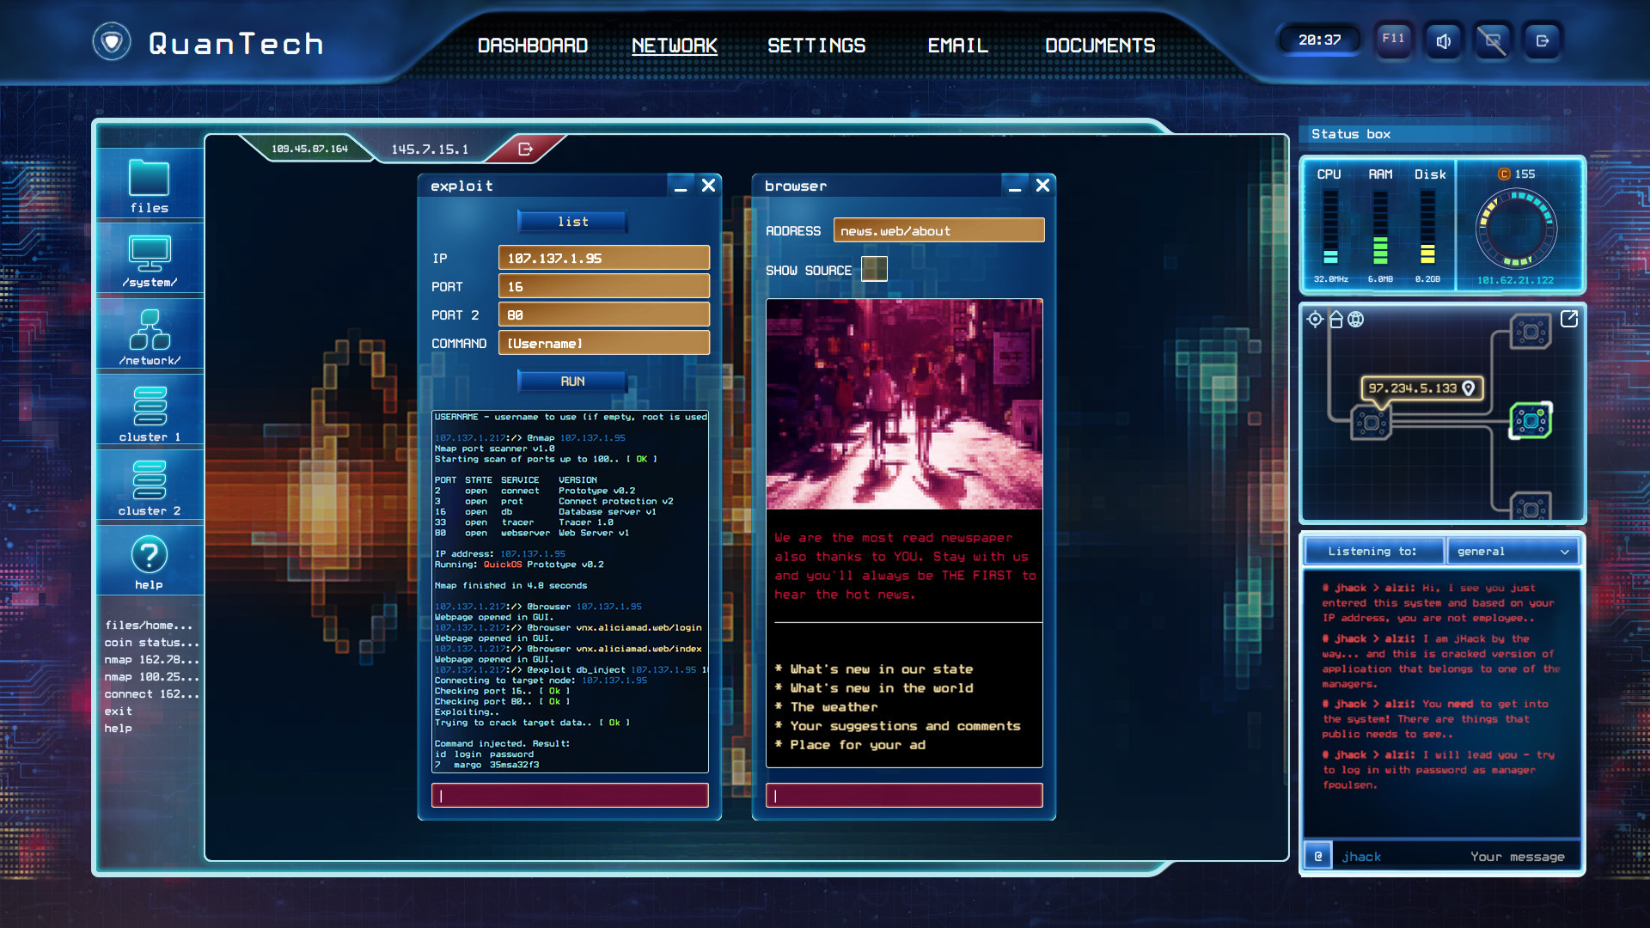
Task: Switch to the 109.45.87.164 tab
Action: [x=309, y=147]
